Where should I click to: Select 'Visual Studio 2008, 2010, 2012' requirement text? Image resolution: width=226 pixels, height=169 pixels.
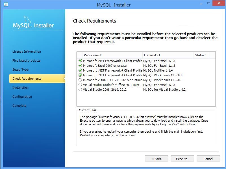[105, 90]
